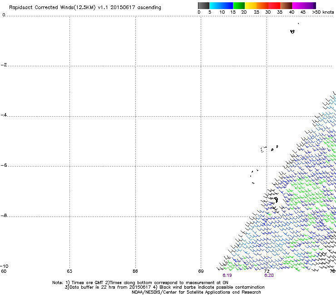Click the 'NOAA/NESDIS/Center for Satellite Applications' credit

click(196, 292)
